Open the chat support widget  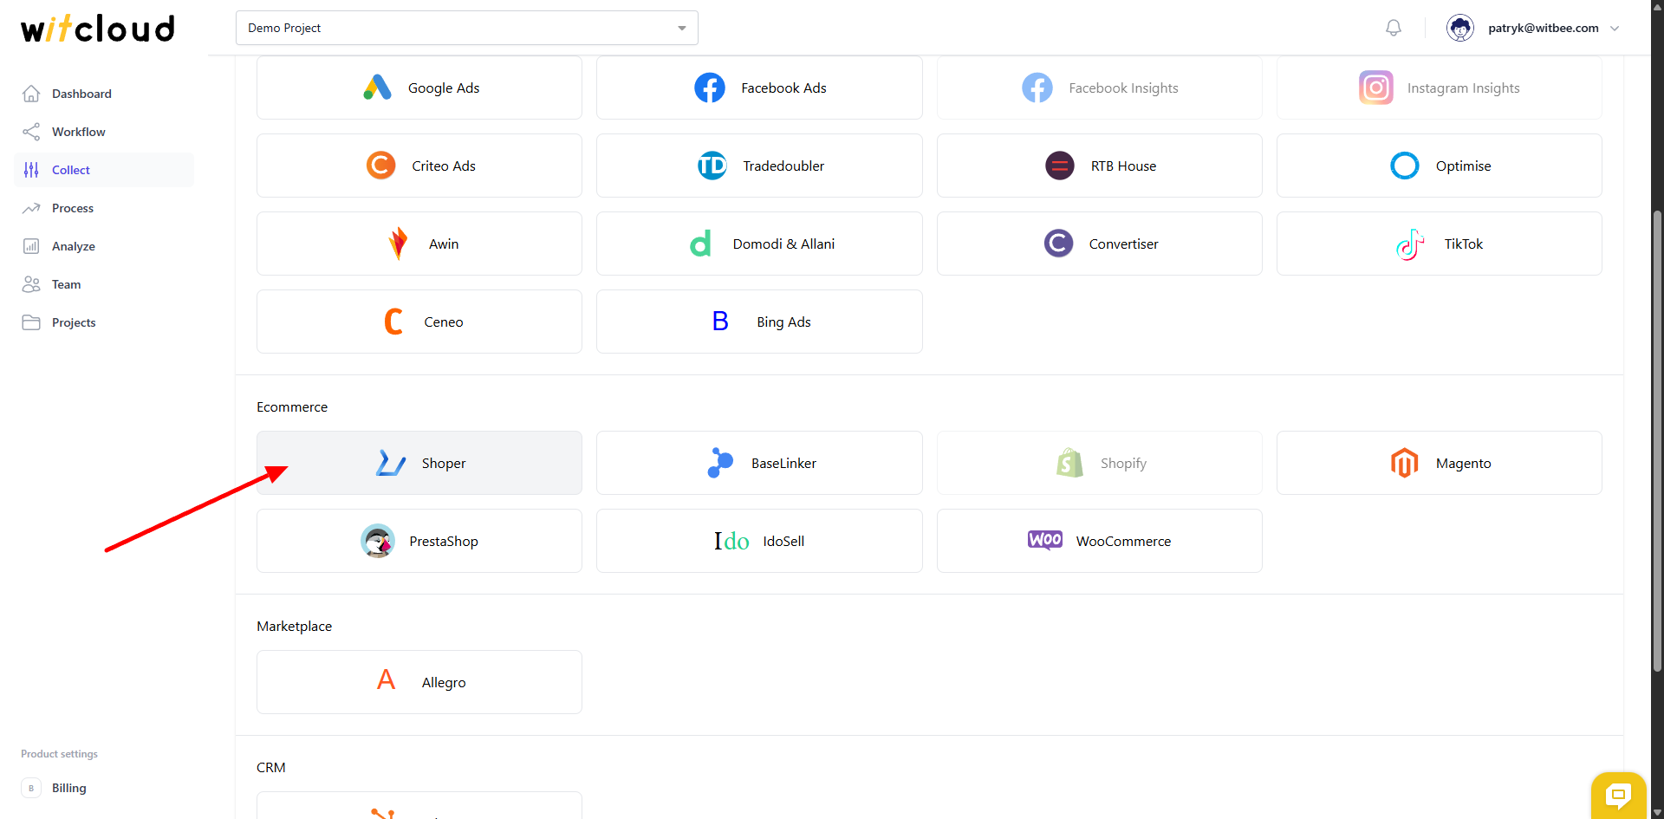(1618, 795)
